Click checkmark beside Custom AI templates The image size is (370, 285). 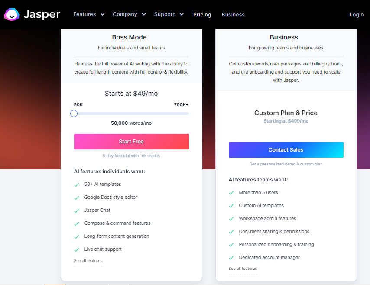tap(231, 206)
